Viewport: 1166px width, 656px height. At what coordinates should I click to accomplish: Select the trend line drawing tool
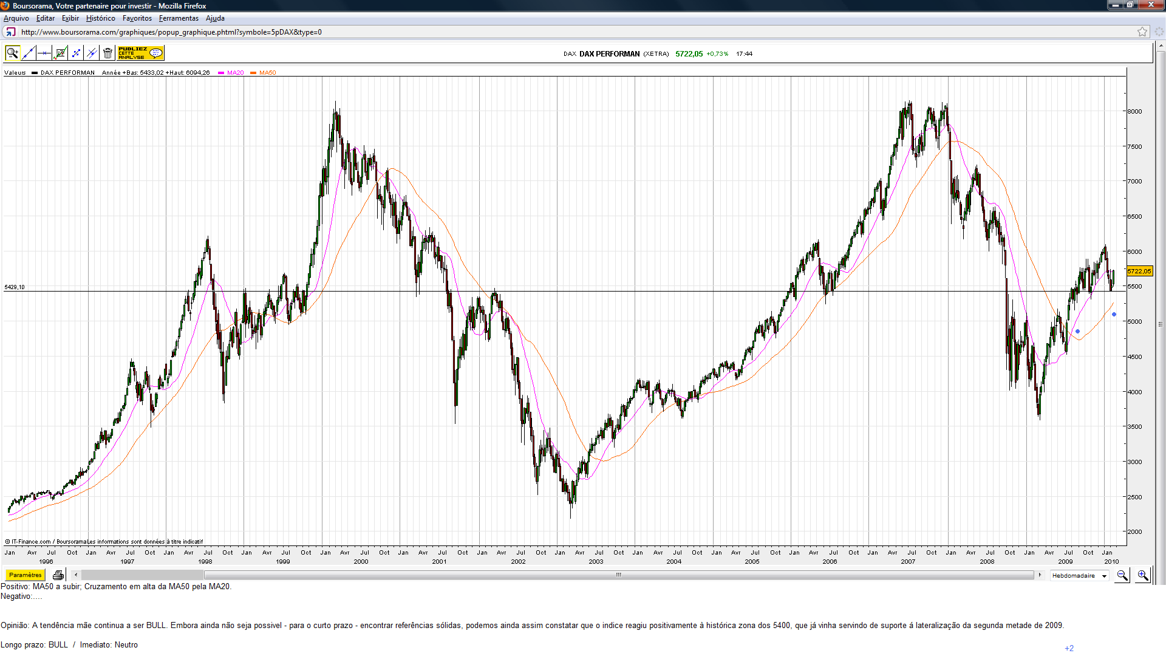[x=29, y=53]
